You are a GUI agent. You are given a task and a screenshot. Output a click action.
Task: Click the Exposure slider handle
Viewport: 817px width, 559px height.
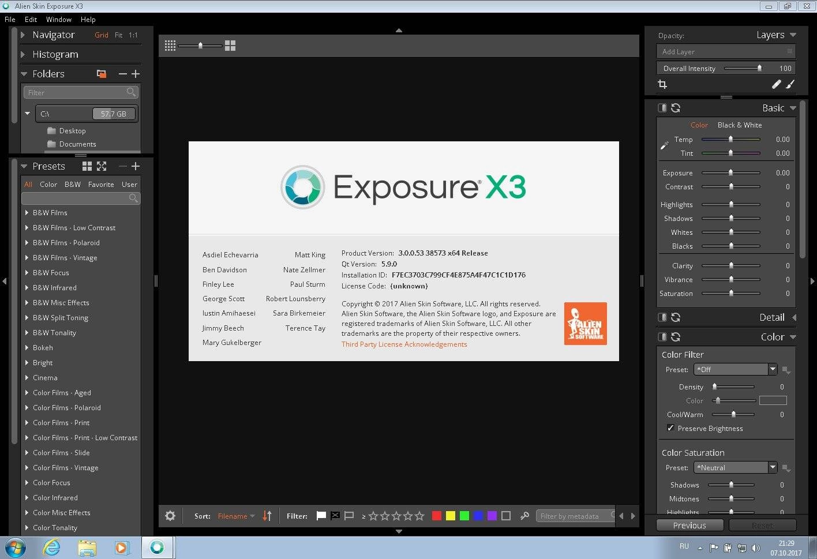tap(730, 172)
